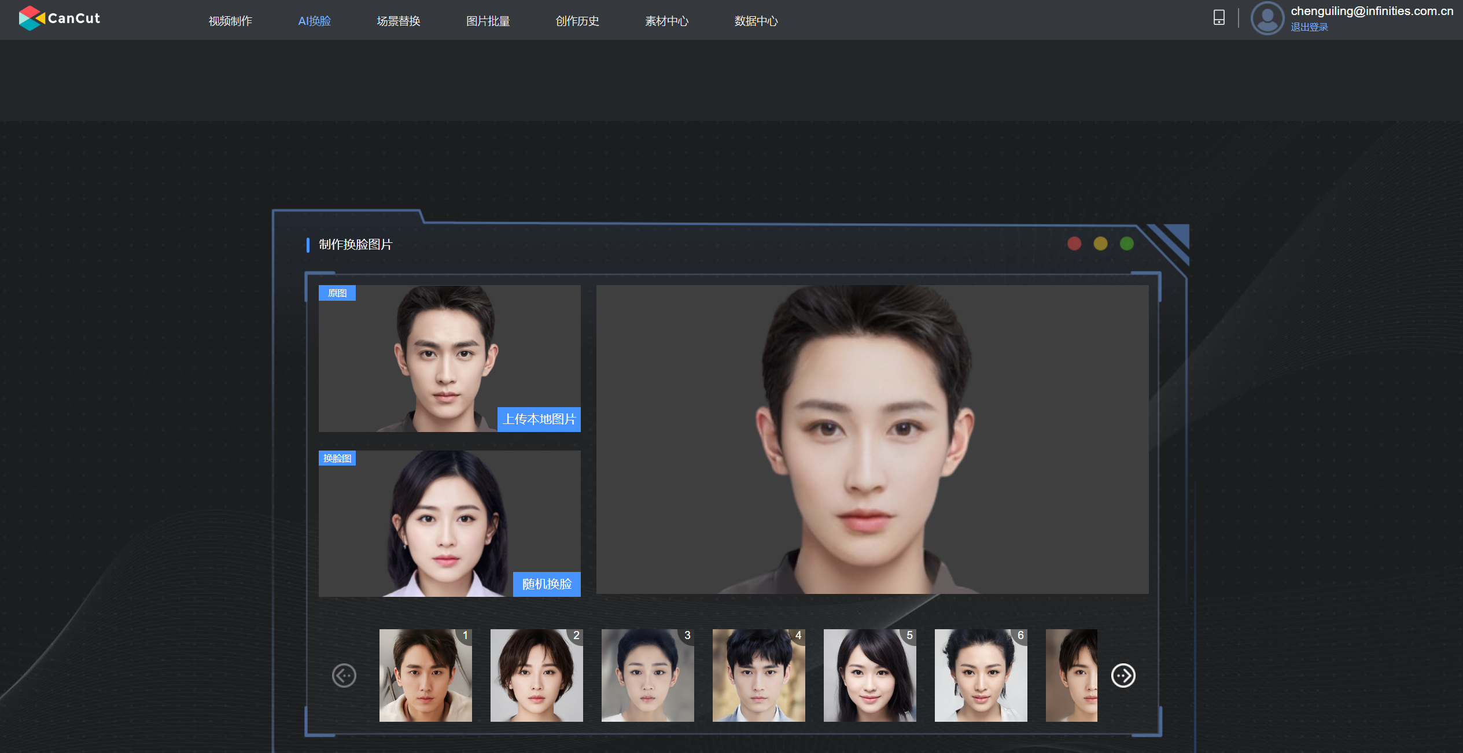Open the mobile device icon in header
The width and height of the screenshot is (1463, 753).
(1219, 17)
